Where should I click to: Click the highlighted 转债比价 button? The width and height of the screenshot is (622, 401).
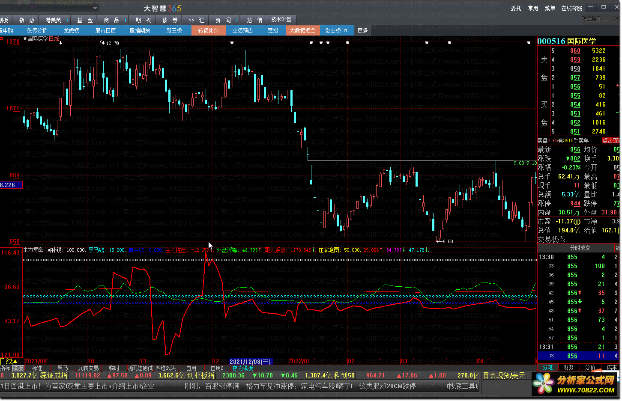click(x=208, y=30)
